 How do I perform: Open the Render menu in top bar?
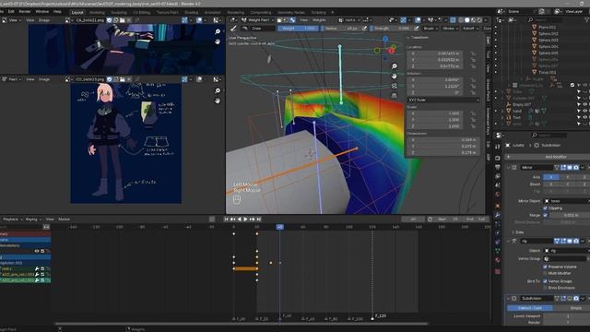(x=25, y=12)
